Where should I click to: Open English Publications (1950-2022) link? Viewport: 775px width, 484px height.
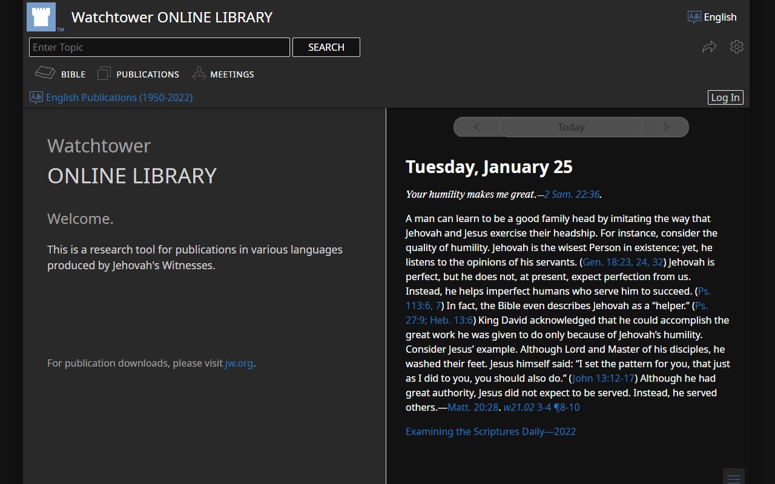pyautogui.click(x=119, y=97)
